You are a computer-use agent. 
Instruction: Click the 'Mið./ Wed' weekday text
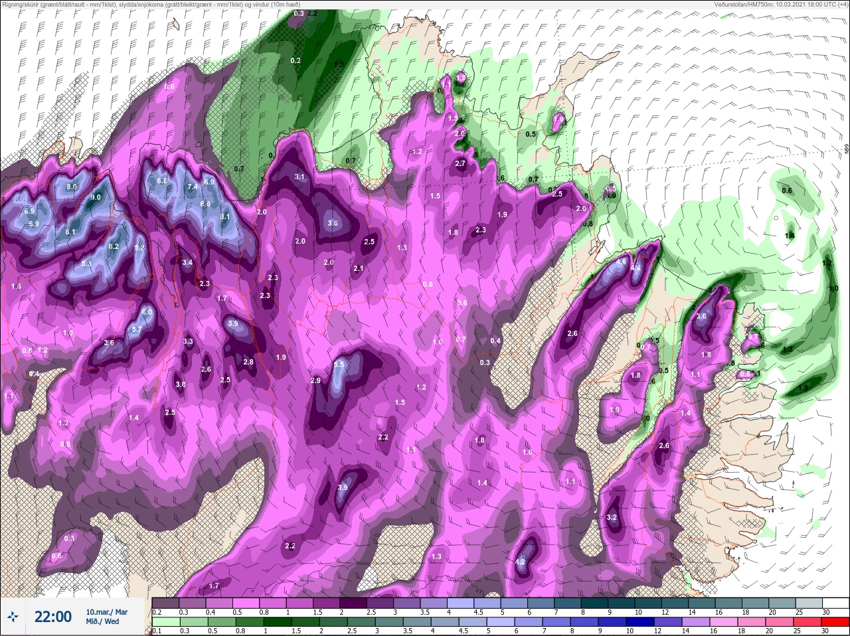(x=102, y=621)
